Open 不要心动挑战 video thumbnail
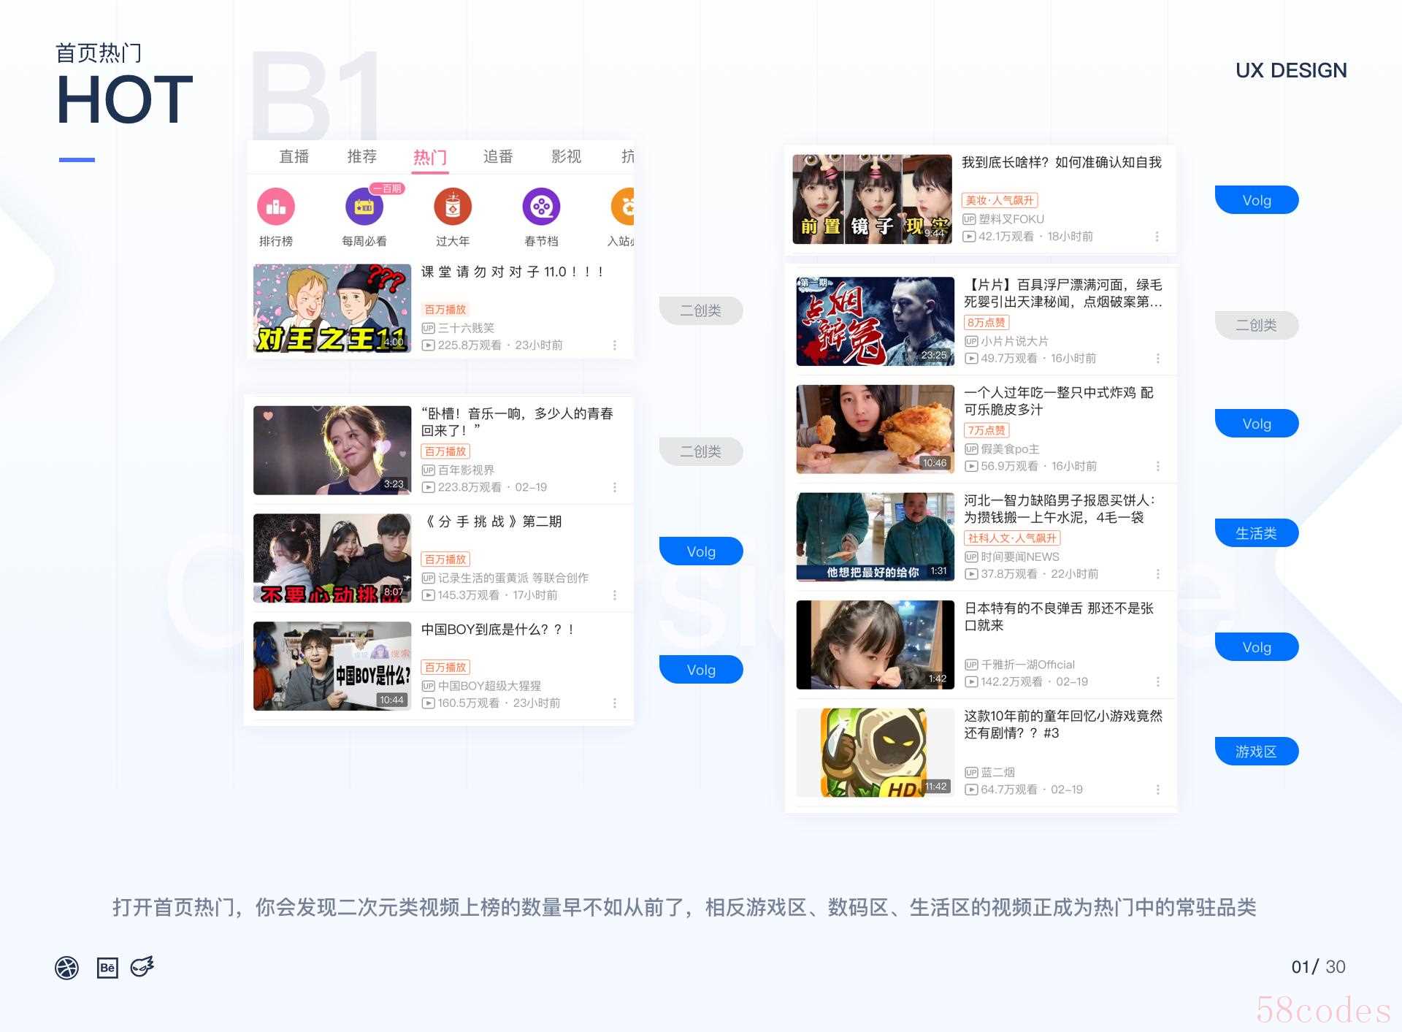1402x1032 pixels. tap(332, 558)
